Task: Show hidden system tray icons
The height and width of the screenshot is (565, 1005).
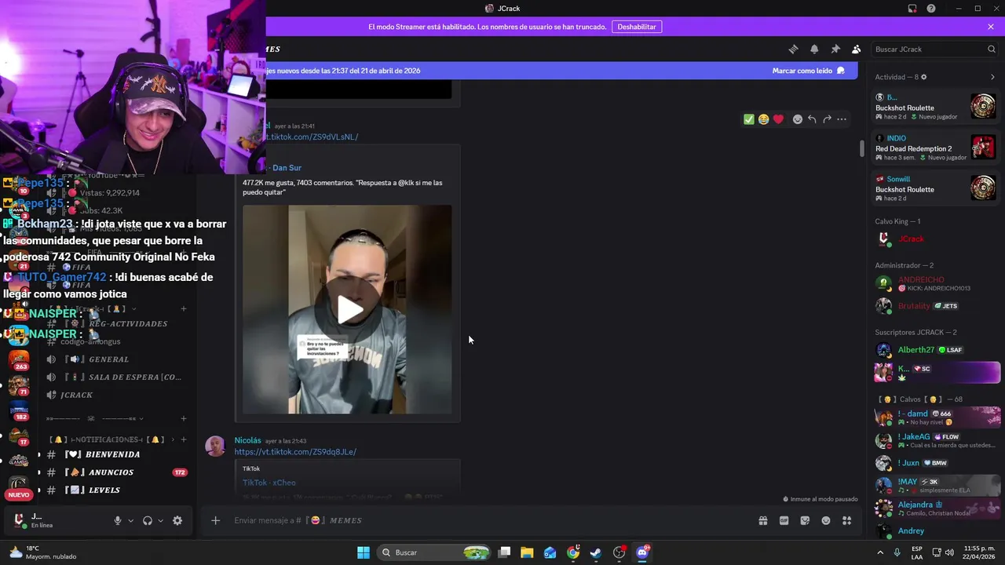Action: pos(880,552)
